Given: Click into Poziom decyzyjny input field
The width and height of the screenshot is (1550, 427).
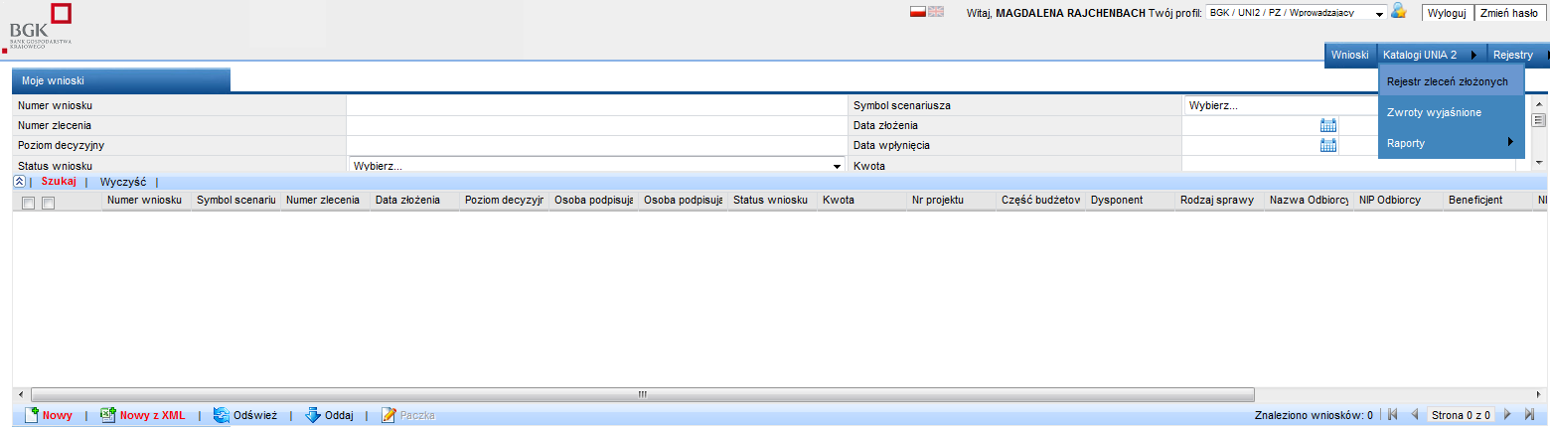Looking at the screenshot, I should click(596, 145).
